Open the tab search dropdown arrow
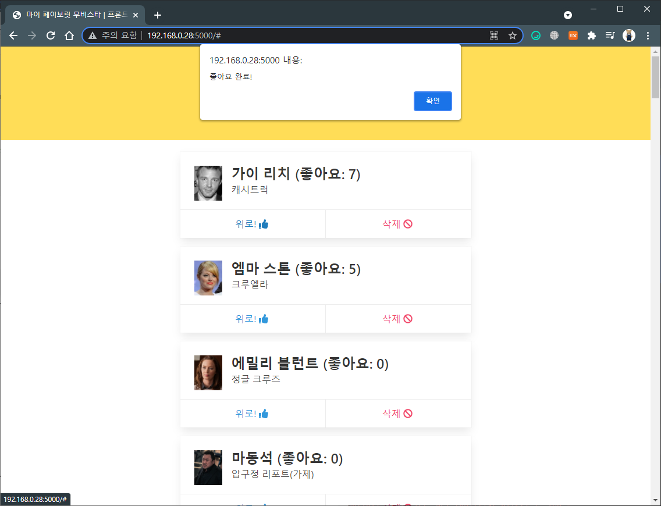 coord(568,15)
